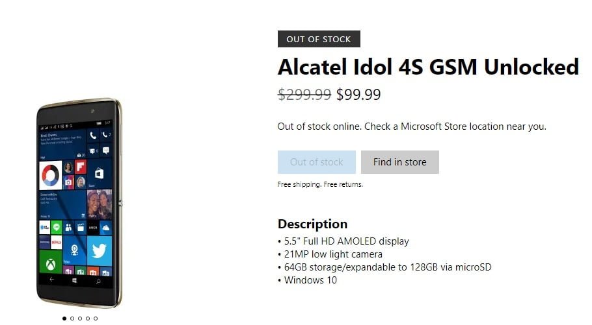
Task: Click the Alcatel phone product image
Action: [78, 202]
